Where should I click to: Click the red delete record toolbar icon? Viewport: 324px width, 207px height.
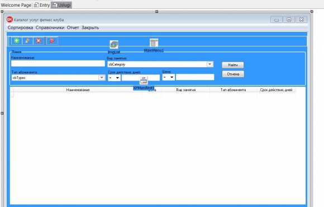(39, 41)
